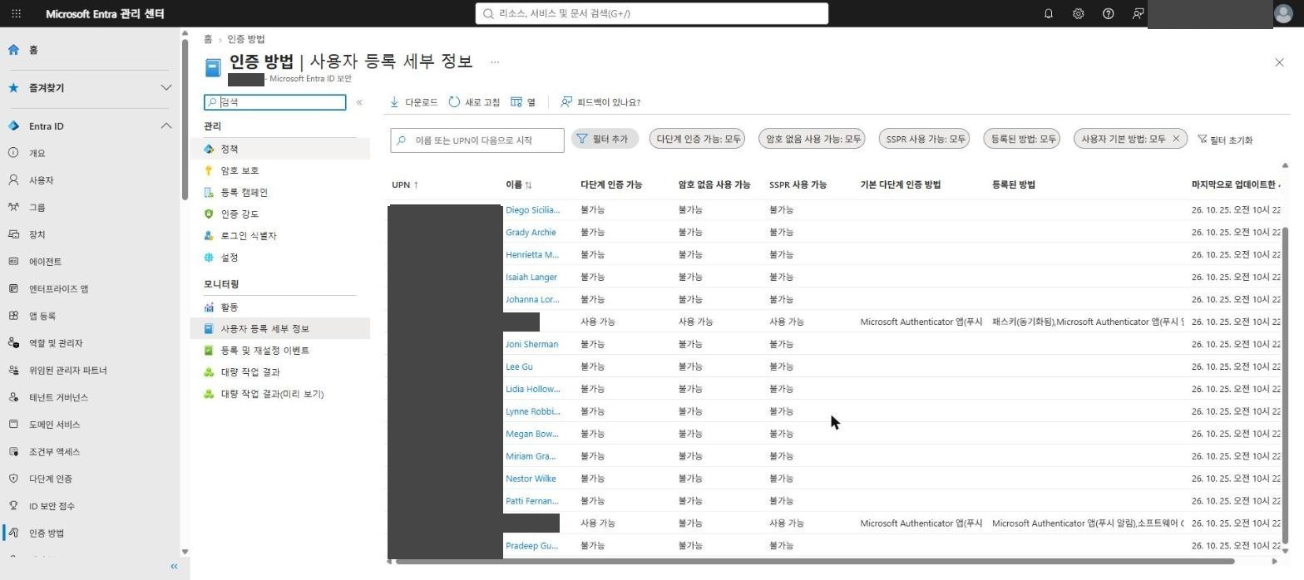This screenshot has height=580, width=1304.
Task: Open 정책 menu item
Action: coord(229,149)
